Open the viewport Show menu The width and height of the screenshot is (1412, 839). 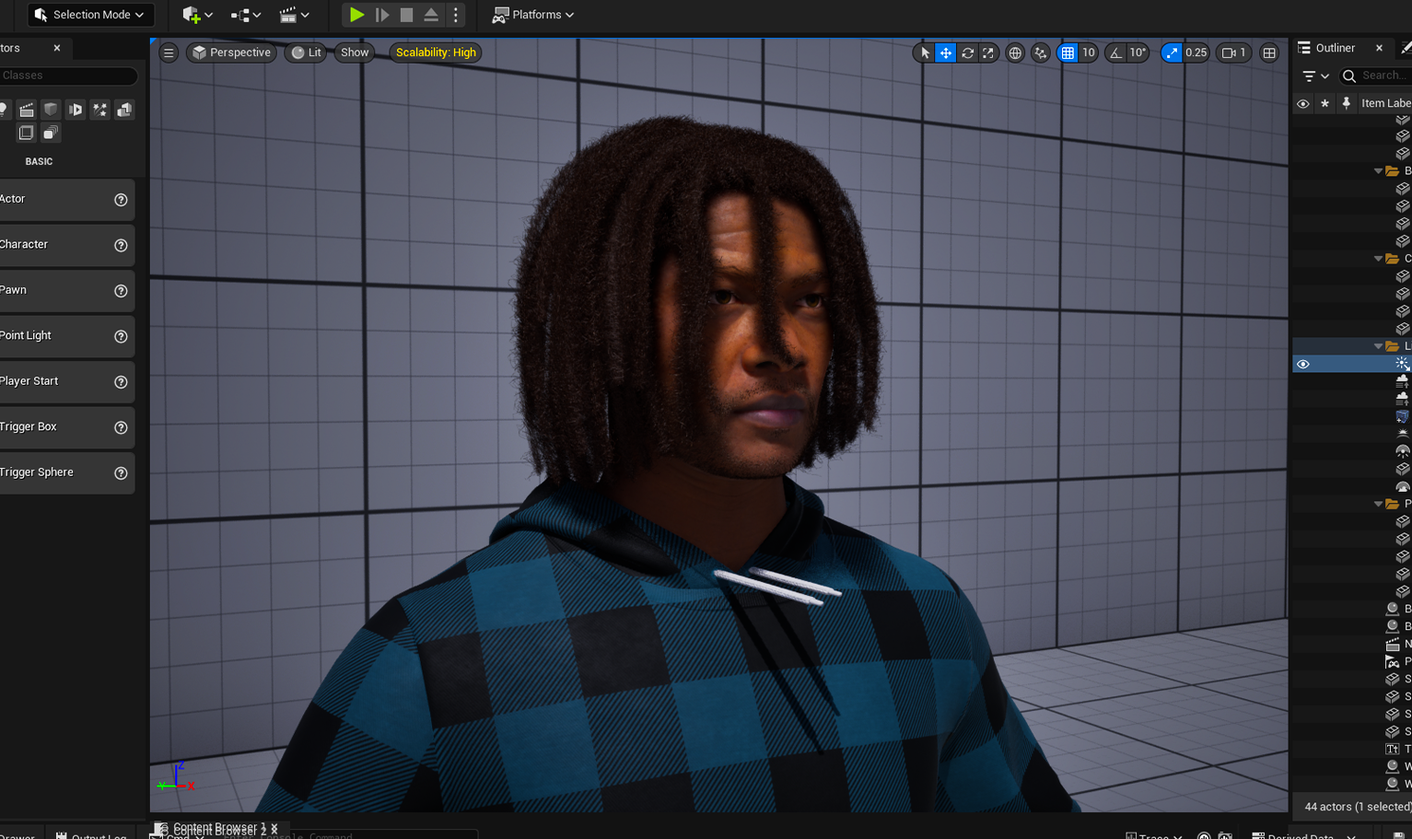(x=354, y=52)
